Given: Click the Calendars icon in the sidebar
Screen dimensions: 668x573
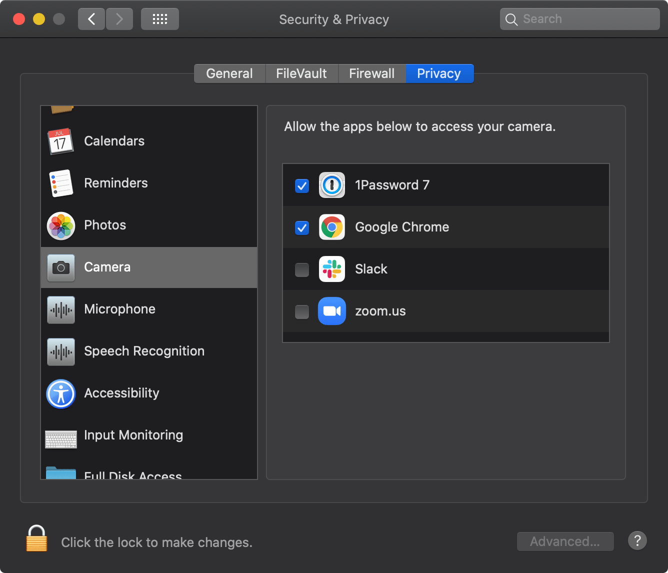Looking at the screenshot, I should [x=60, y=141].
